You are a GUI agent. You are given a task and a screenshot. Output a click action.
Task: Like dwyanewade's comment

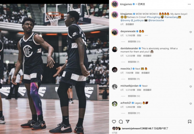(191, 32)
